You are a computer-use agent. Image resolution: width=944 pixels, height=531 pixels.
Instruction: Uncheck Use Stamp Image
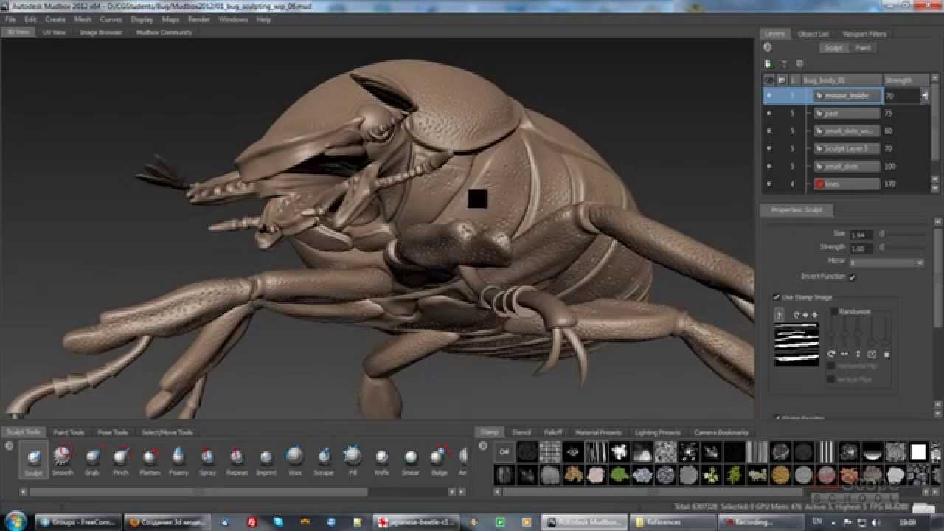[777, 297]
